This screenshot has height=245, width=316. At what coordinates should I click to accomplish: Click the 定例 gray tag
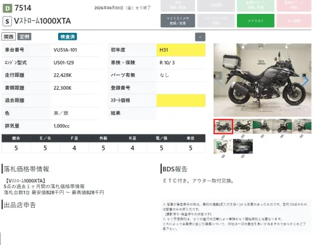pos(24,37)
